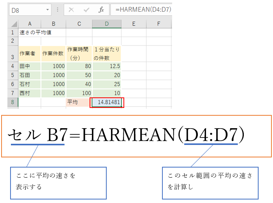Click the 1分当たりの件数 header cell

tap(106, 53)
